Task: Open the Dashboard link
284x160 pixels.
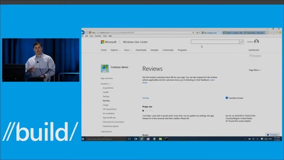Action: (x=253, y=50)
